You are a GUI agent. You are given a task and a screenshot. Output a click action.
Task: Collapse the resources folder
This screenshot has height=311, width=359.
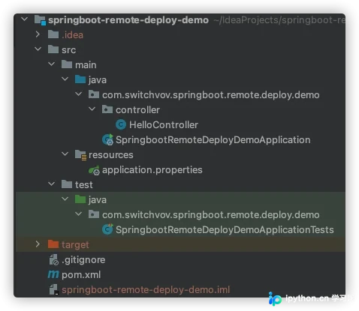[x=65, y=154]
